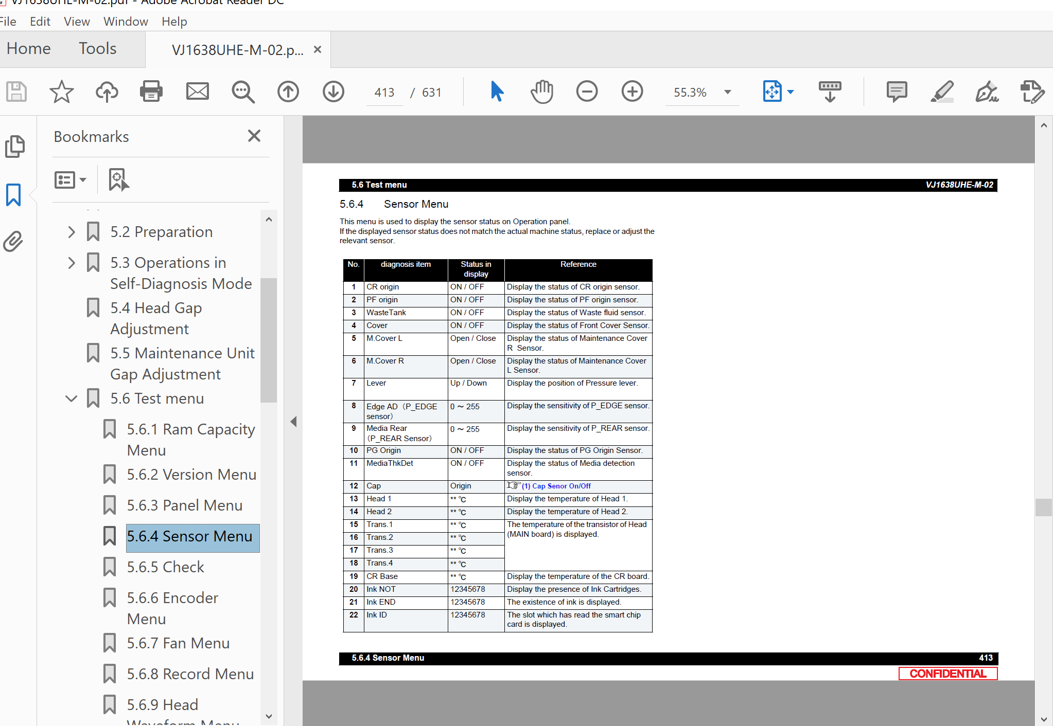Click the document vertical scrollbar thumb

[x=1043, y=507]
